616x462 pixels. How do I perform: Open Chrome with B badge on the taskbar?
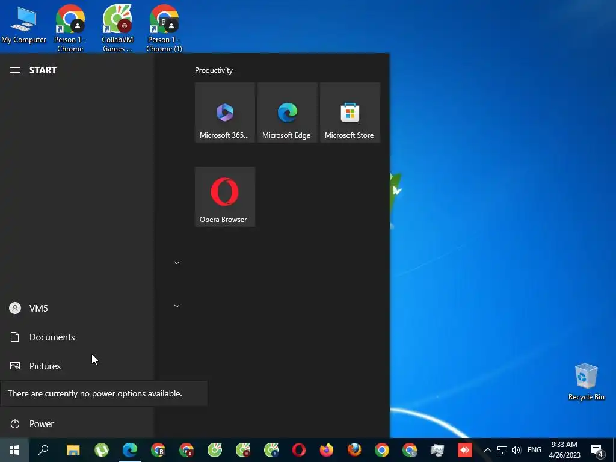pyautogui.click(x=158, y=450)
